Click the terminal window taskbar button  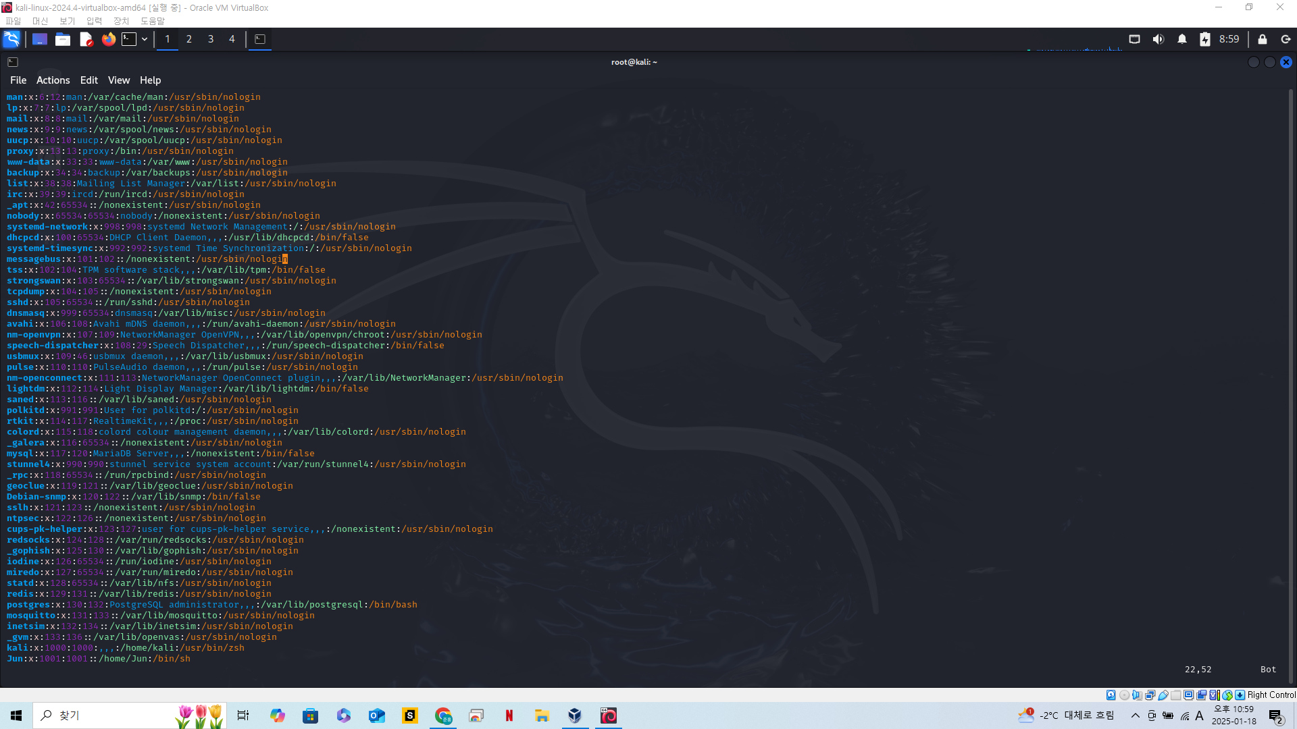point(260,39)
